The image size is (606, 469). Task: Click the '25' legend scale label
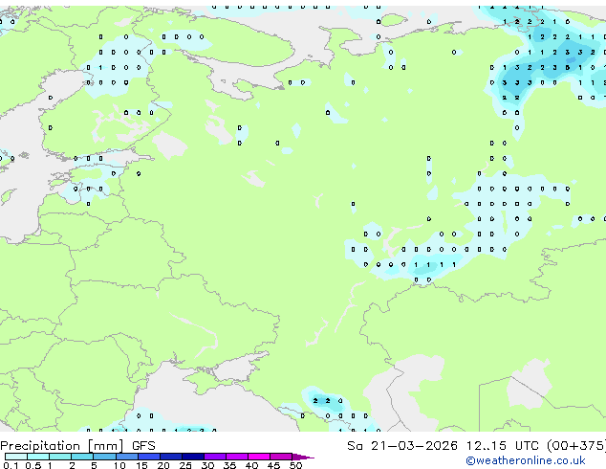[x=185, y=465]
